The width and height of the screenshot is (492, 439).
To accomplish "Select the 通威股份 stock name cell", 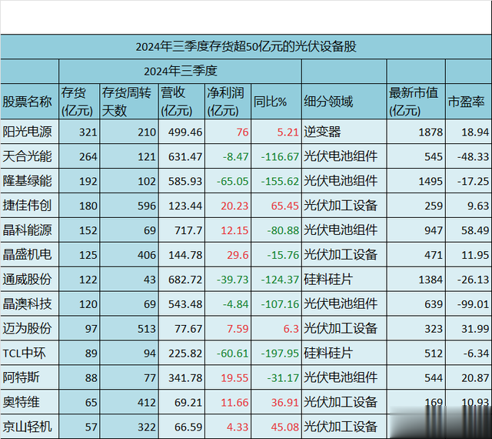I will point(28,280).
